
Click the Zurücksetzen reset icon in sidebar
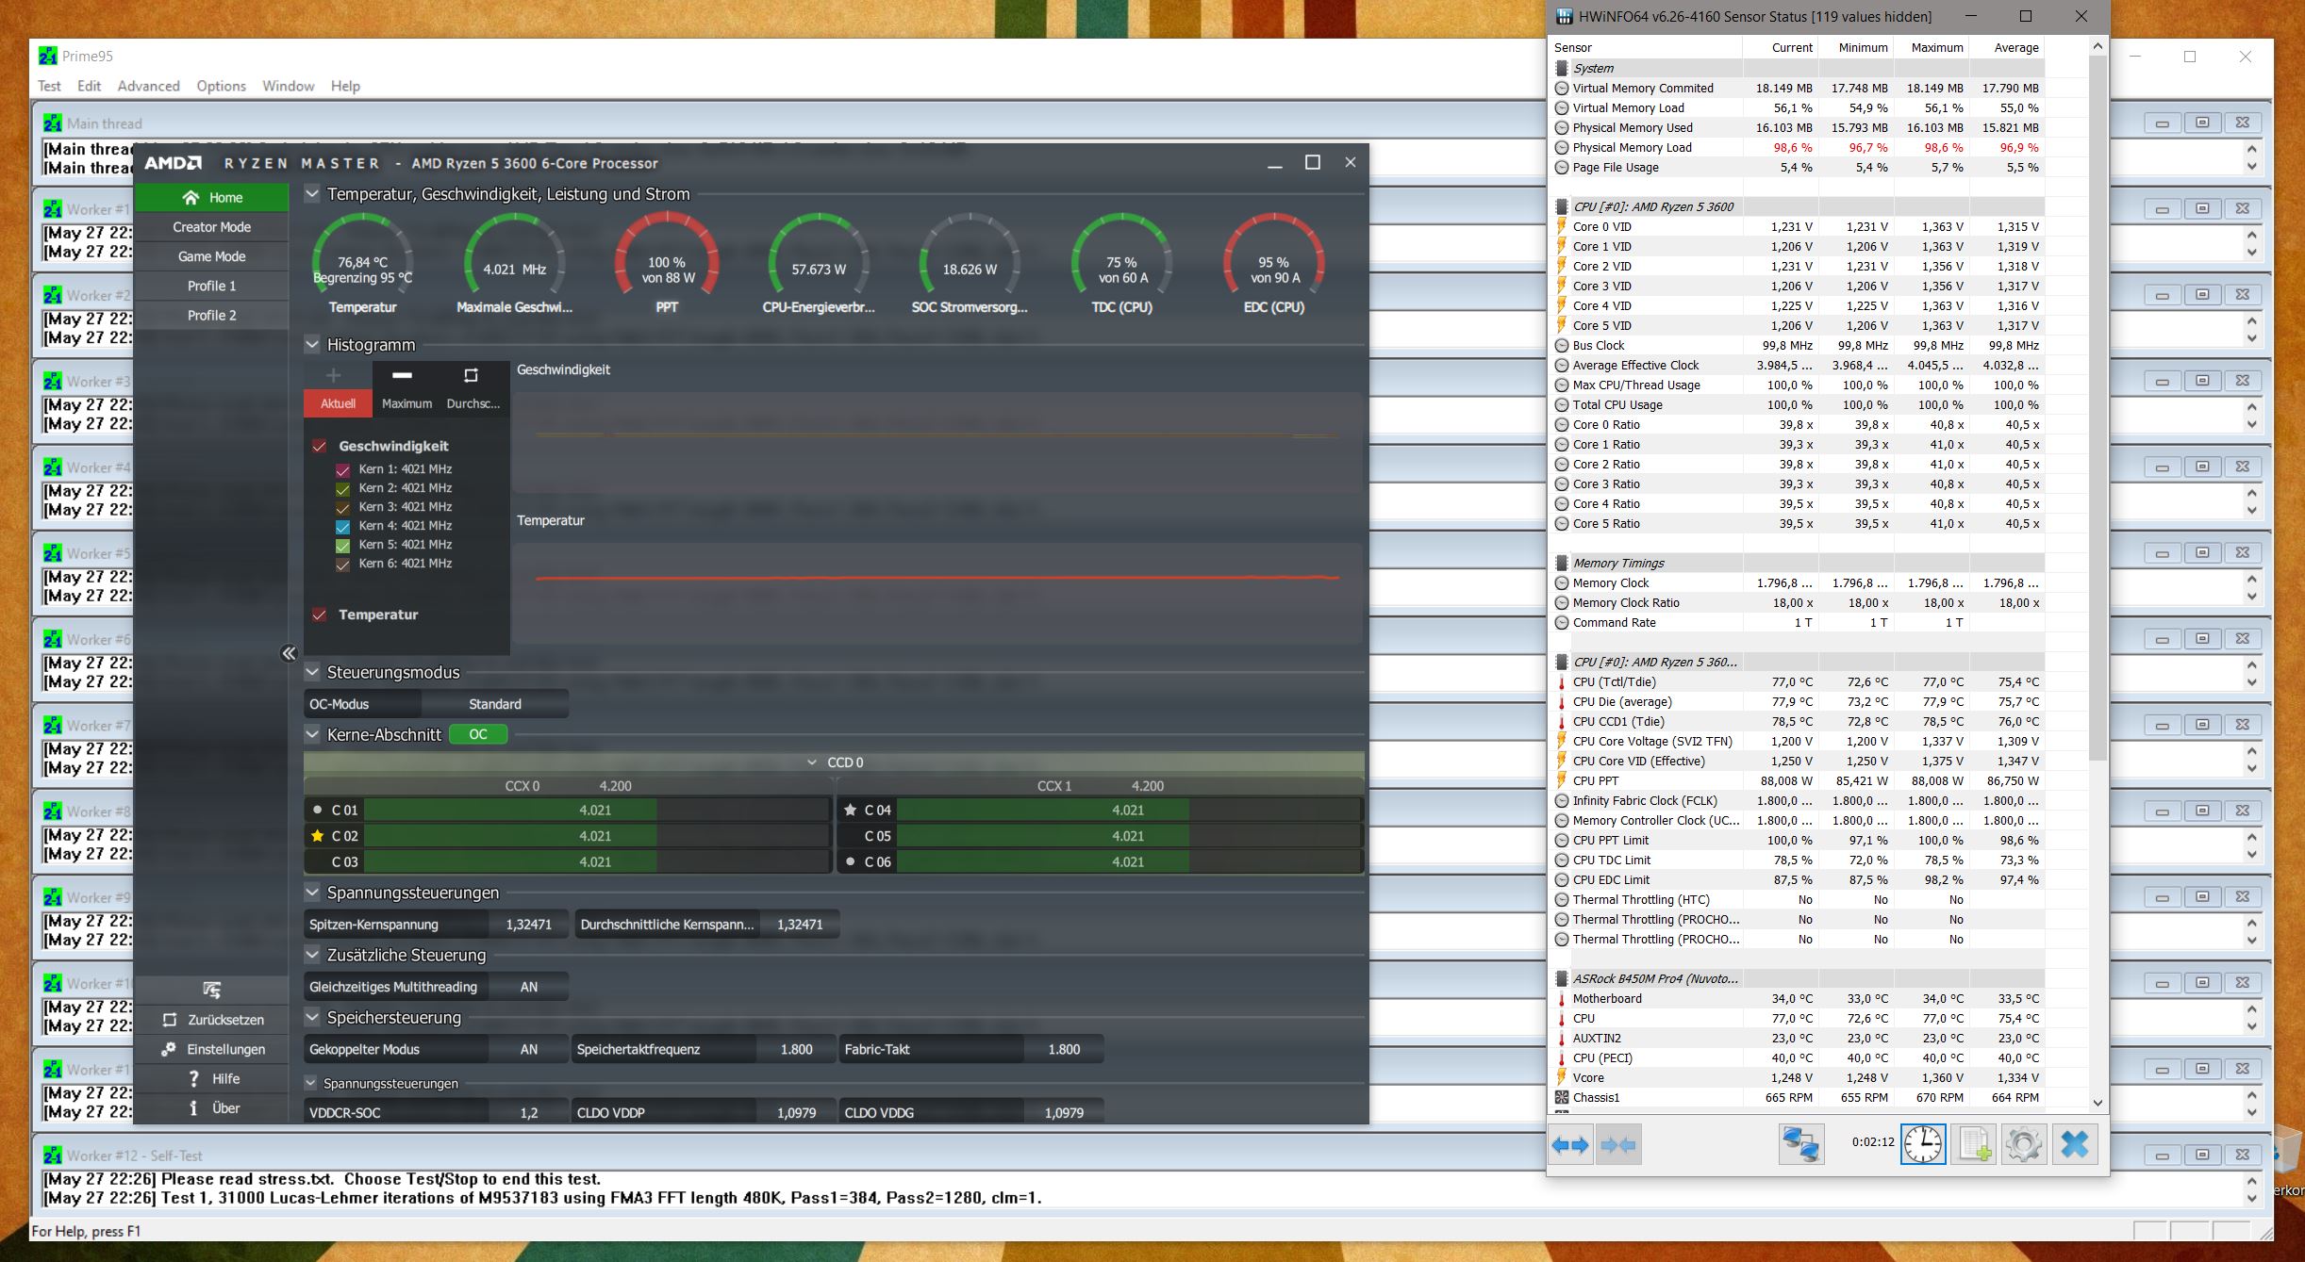click(x=170, y=1020)
